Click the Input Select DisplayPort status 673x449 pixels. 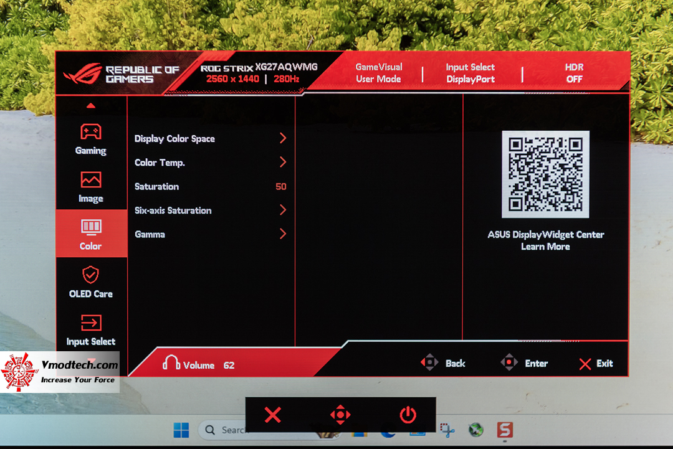point(470,73)
